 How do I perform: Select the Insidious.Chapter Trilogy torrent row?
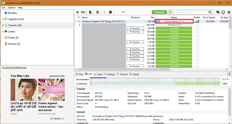(152, 21)
